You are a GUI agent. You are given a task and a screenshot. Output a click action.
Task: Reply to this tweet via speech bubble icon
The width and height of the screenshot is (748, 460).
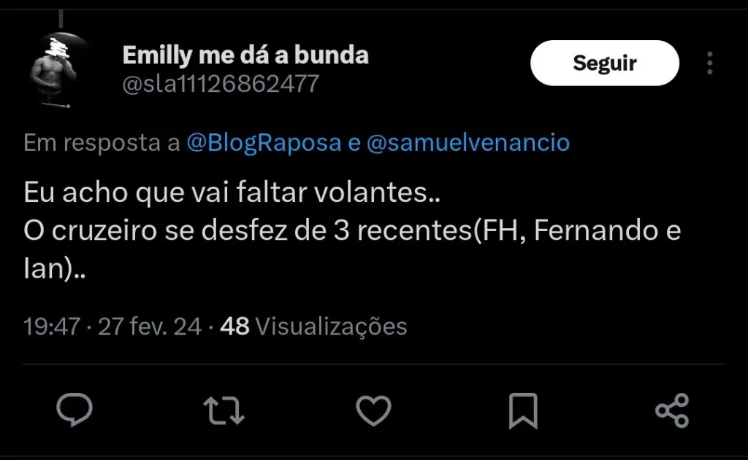(75, 410)
